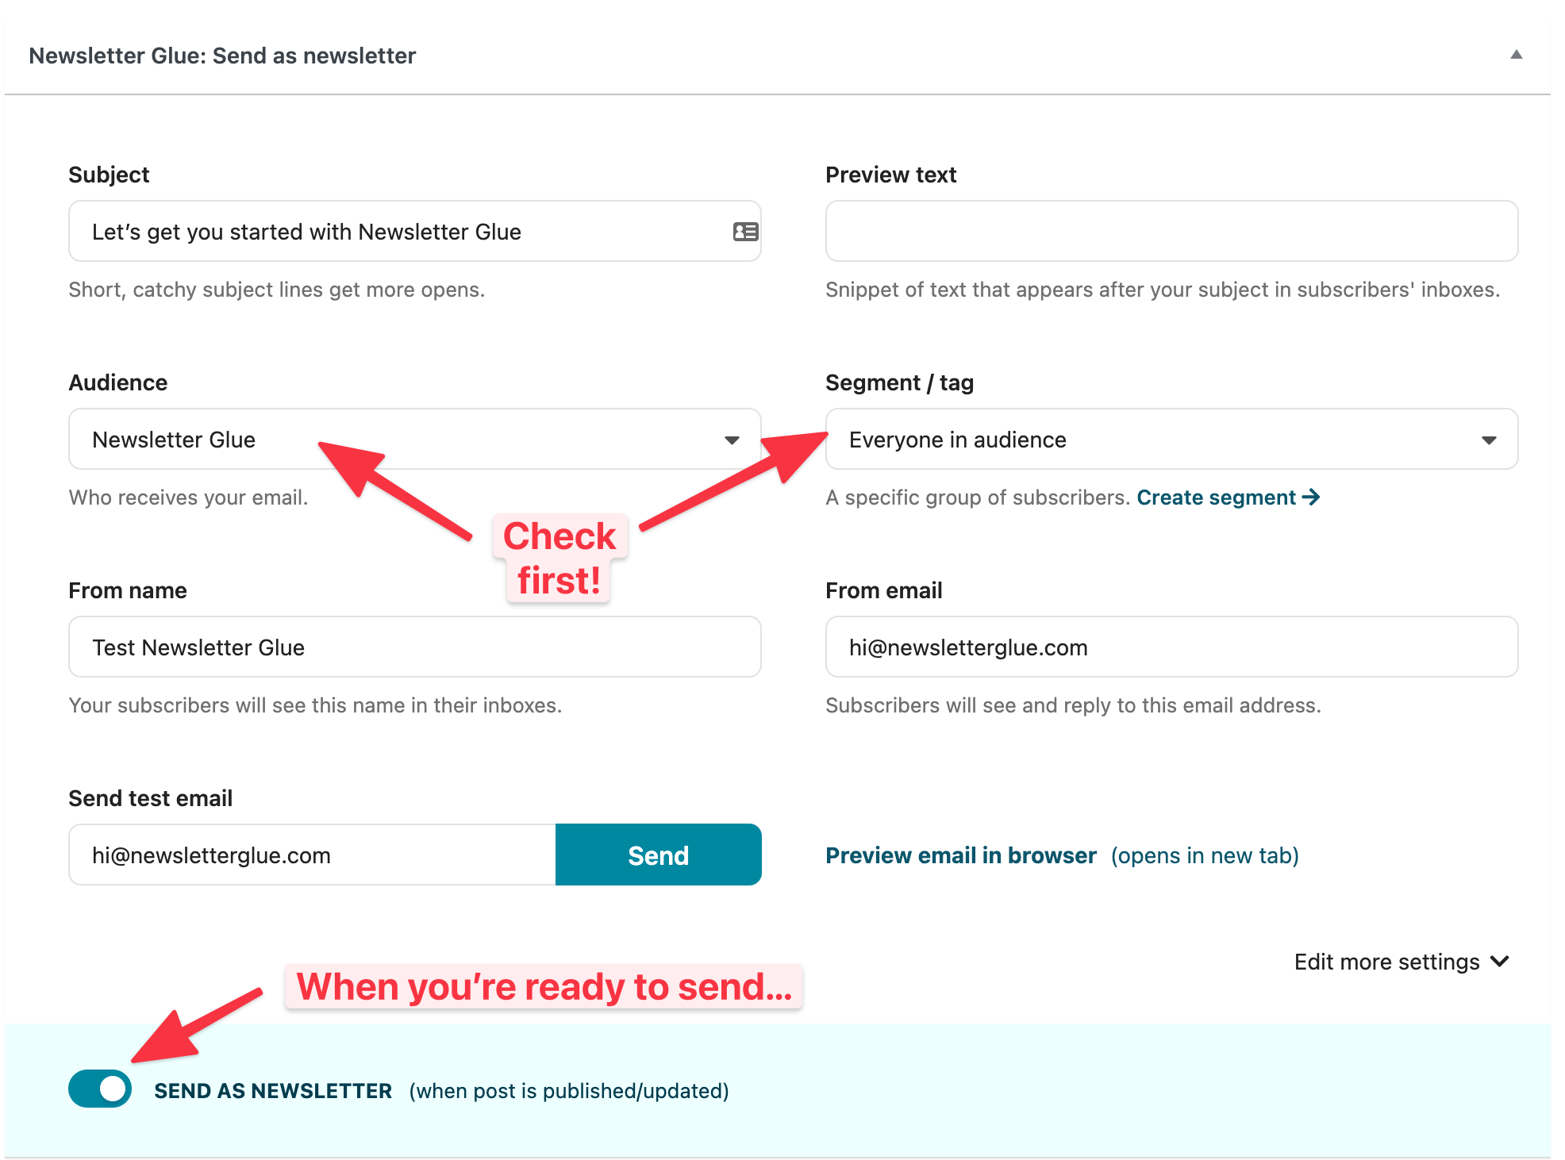Click the contact card icon in Subject field

point(745,232)
